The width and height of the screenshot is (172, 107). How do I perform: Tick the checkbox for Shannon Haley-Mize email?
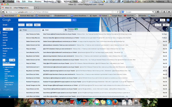point(20,38)
